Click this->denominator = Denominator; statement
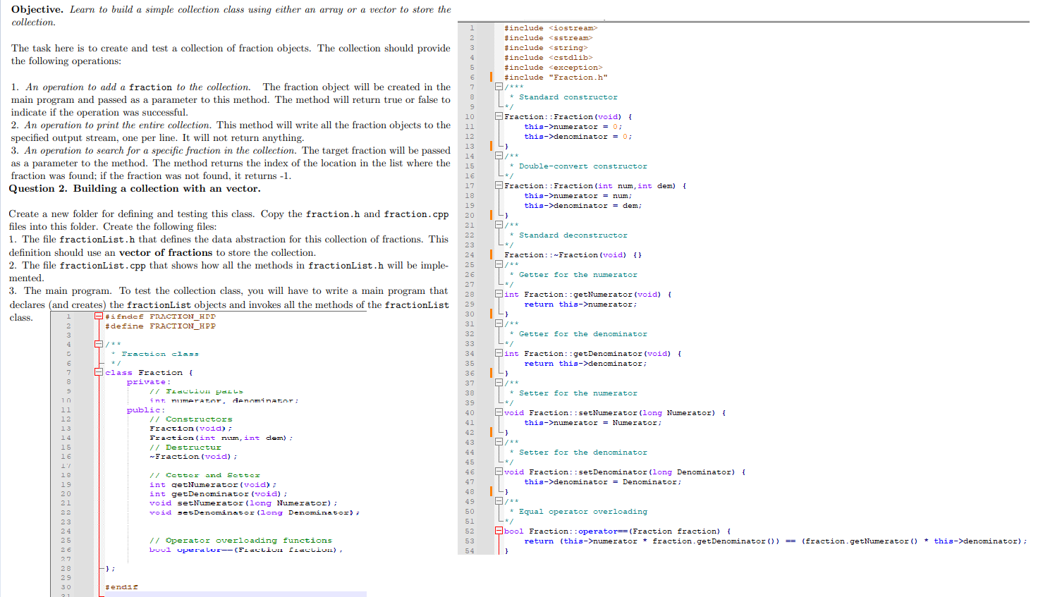The height and width of the screenshot is (597, 1043). coord(603,482)
